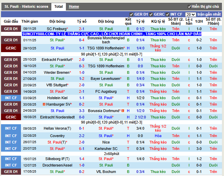Viewport: 224px width, 176px height.
Task: Toggle the Hiển thị ghi chú checkbox
Action: pyautogui.click(x=189, y=6)
